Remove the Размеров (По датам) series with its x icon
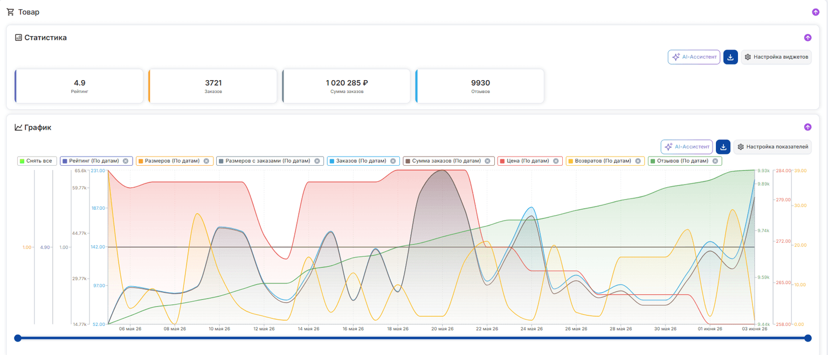Viewport: 828px width, 355px height. (x=206, y=161)
